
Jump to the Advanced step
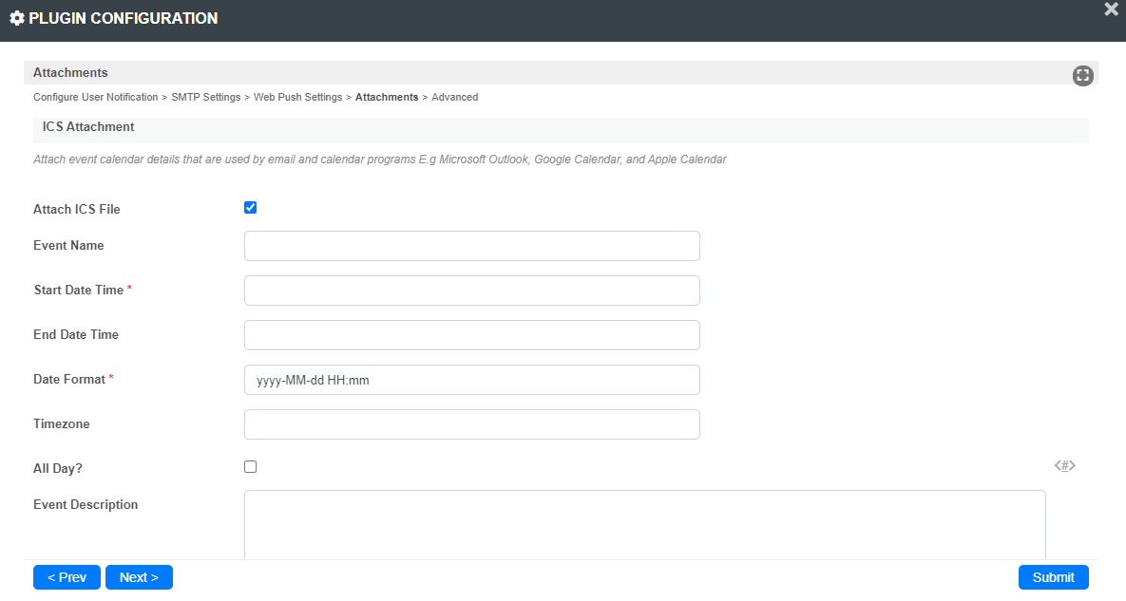tap(454, 97)
